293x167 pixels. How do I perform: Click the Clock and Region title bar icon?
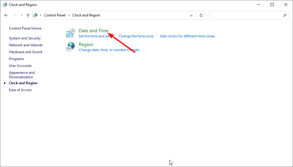coord(5,5)
